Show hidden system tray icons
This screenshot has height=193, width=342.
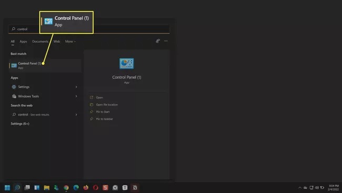(300, 188)
